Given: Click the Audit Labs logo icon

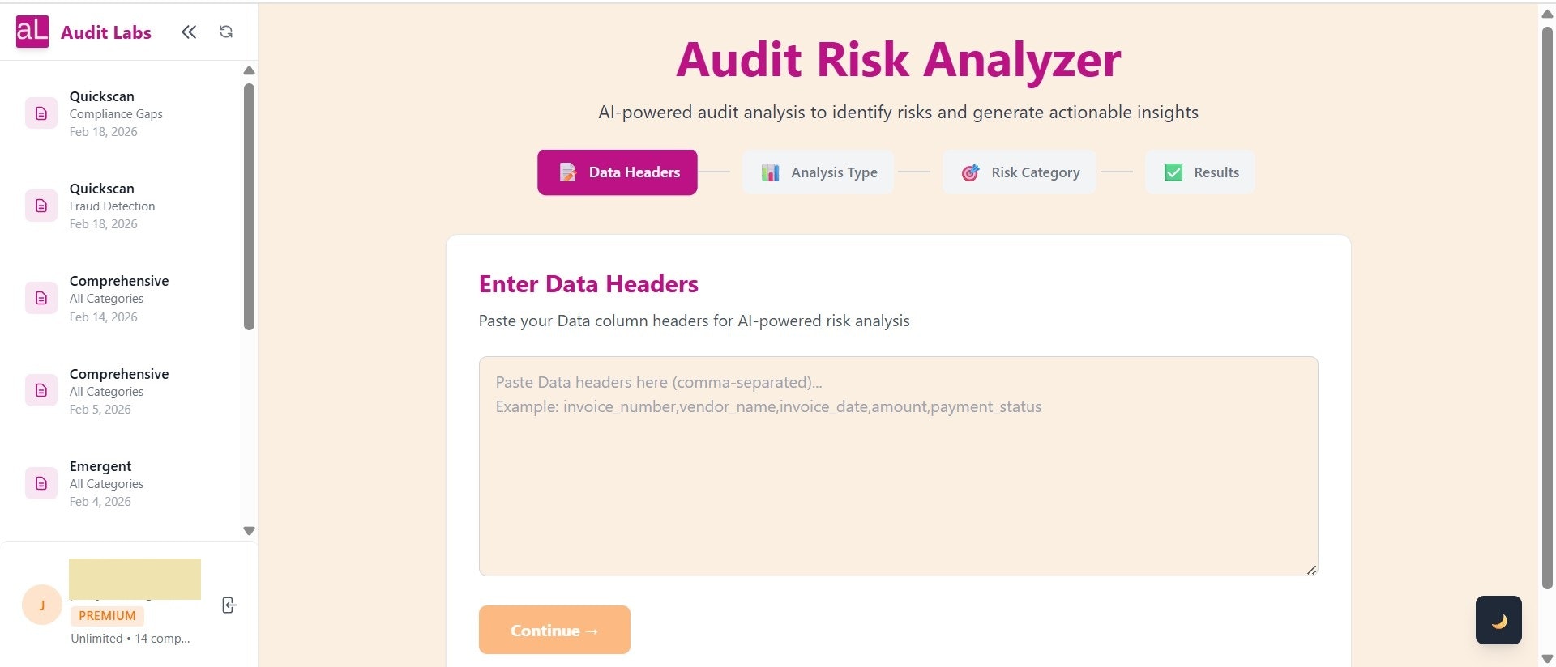Looking at the screenshot, I should pyautogui.click(x=31, y=32).
